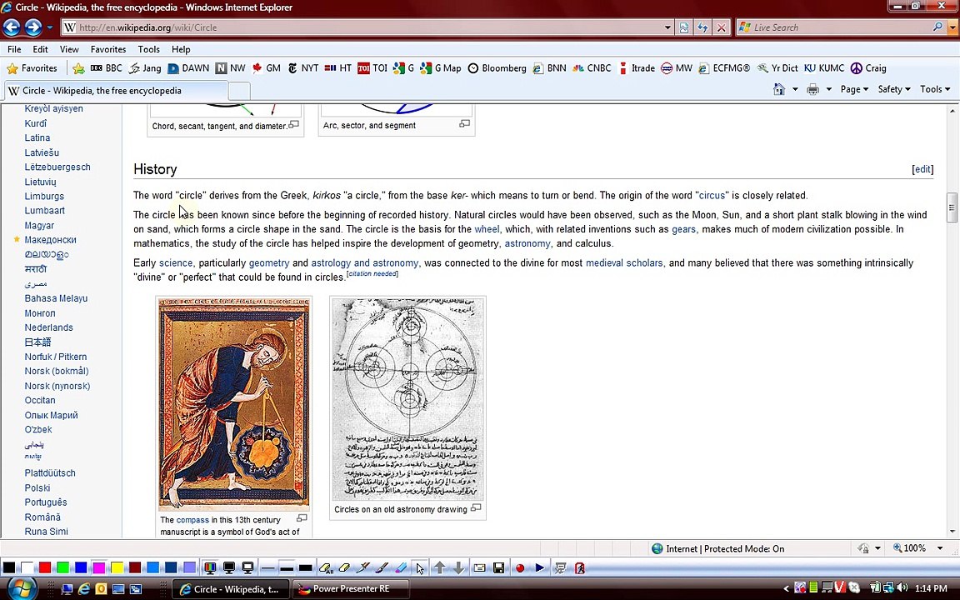960x600 pixels.
Task: Go back to the previous page
Action: (x=12, y=27)
